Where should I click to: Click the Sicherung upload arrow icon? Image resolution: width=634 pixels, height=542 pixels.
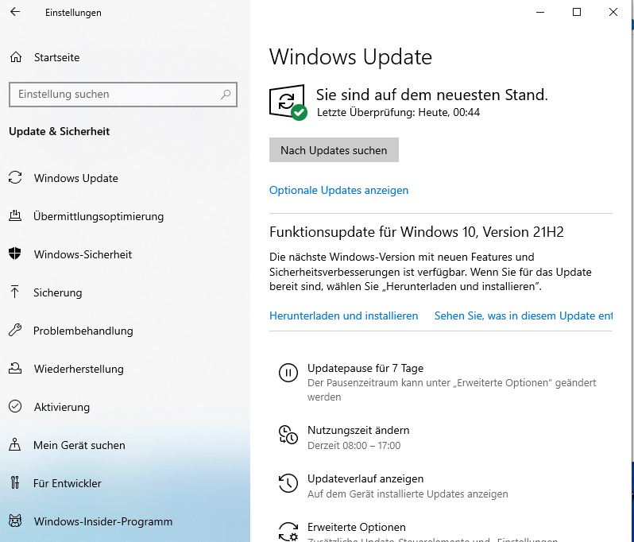pyautogui.click(x=15, y=292)
